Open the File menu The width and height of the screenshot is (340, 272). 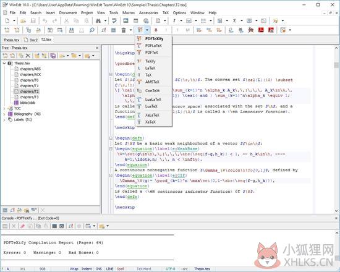click(x=12, y=13)
